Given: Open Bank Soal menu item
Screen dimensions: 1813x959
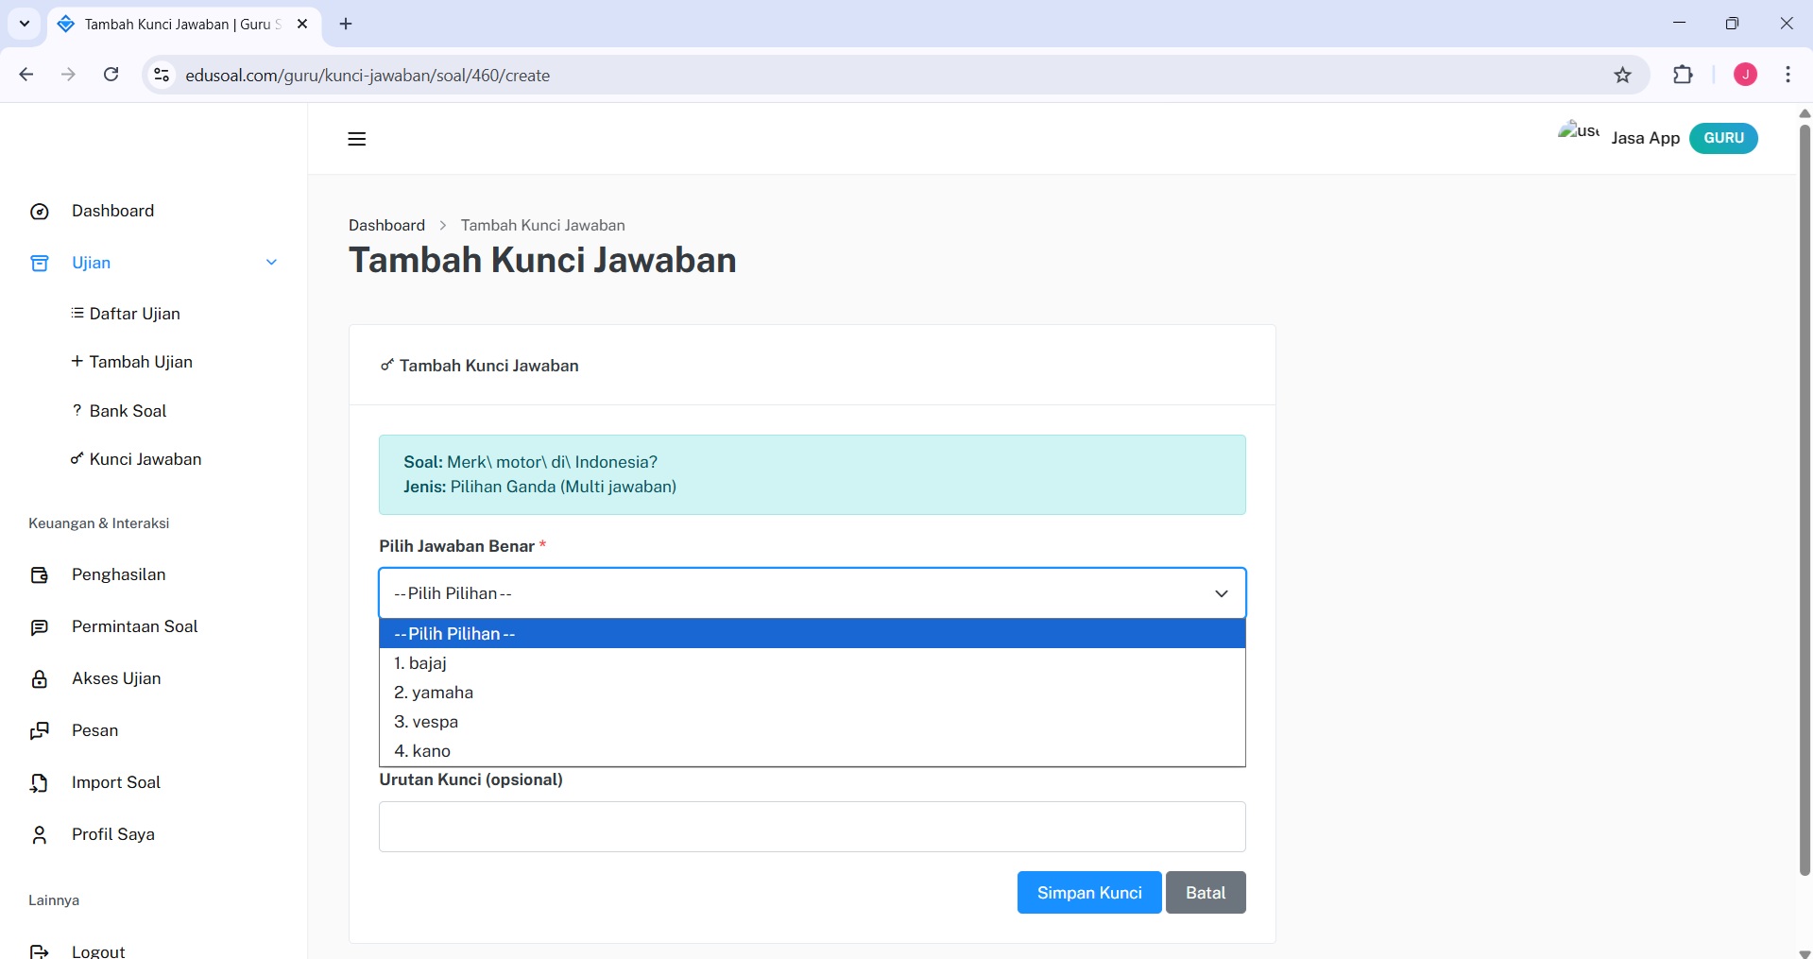Looking at the screenshot, I should 128,411.
